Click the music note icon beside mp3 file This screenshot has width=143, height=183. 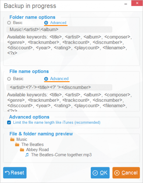(x=27, y=155)
